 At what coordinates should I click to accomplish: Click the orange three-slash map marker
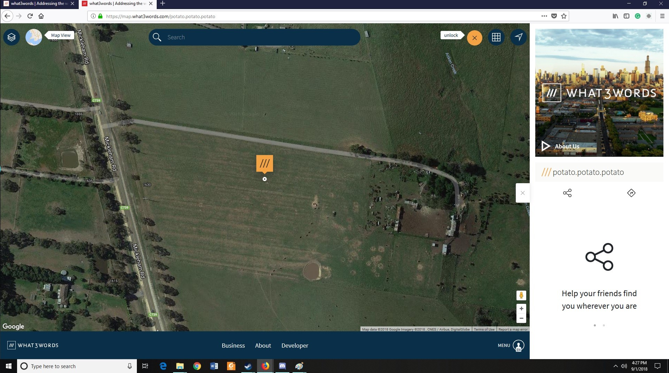pyautogui.click(x=265, y=164)
